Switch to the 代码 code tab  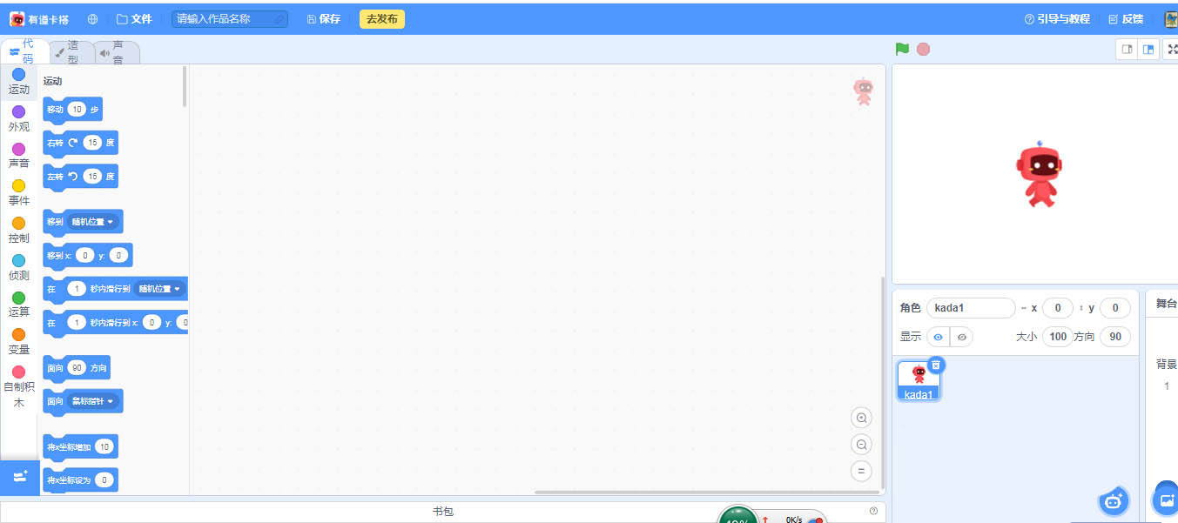(x=25, y=51)
